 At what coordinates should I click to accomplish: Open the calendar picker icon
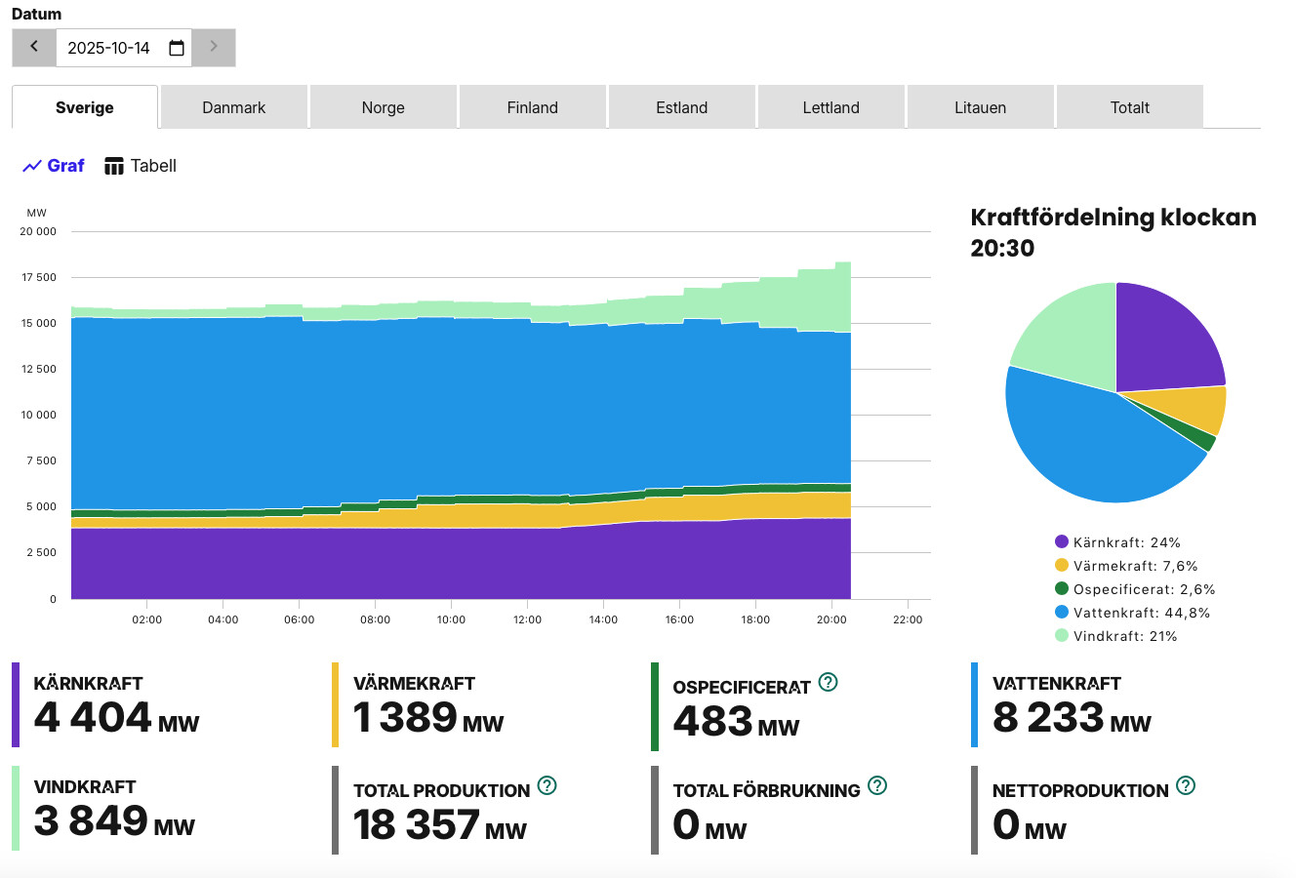(177, 48)
